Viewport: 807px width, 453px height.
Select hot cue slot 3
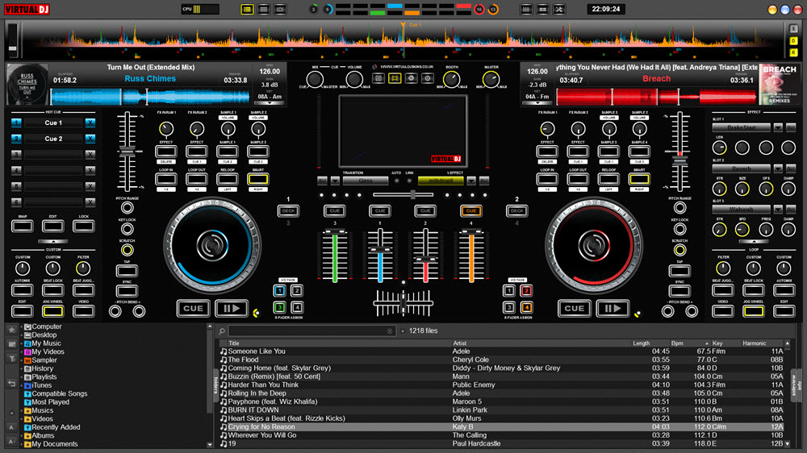point(16,155)
